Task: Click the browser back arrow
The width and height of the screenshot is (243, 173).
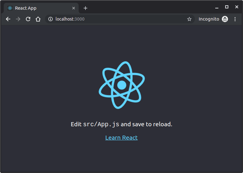Action: (x=8, y=19)
